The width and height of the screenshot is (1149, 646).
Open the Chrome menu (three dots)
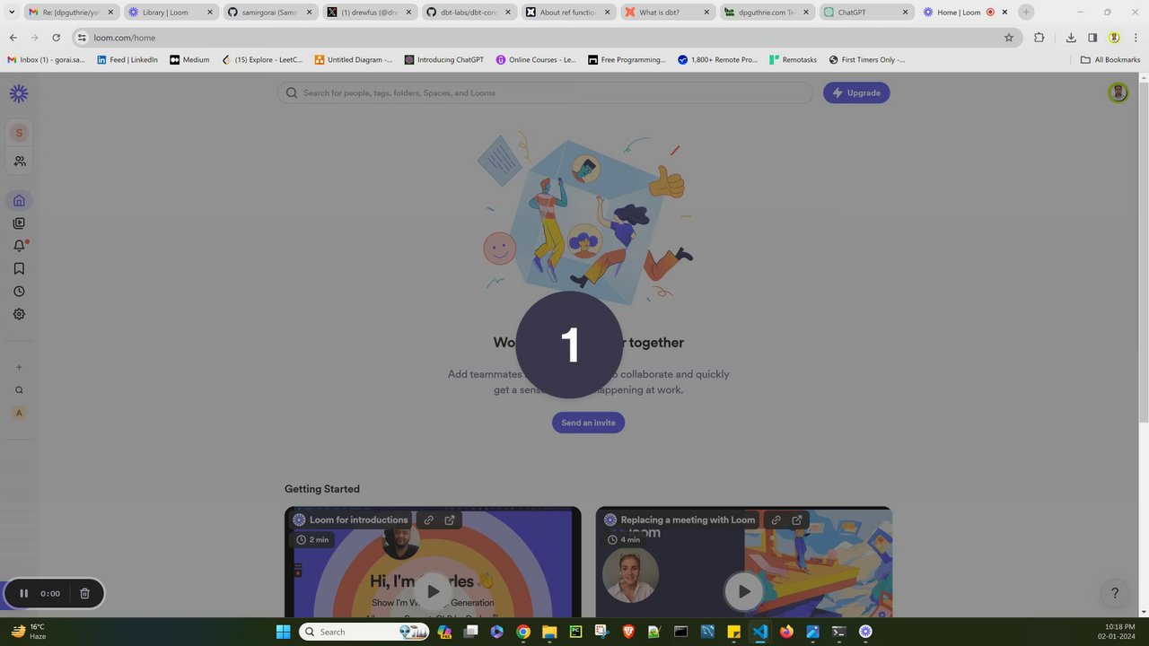(x=1135, y=38)
